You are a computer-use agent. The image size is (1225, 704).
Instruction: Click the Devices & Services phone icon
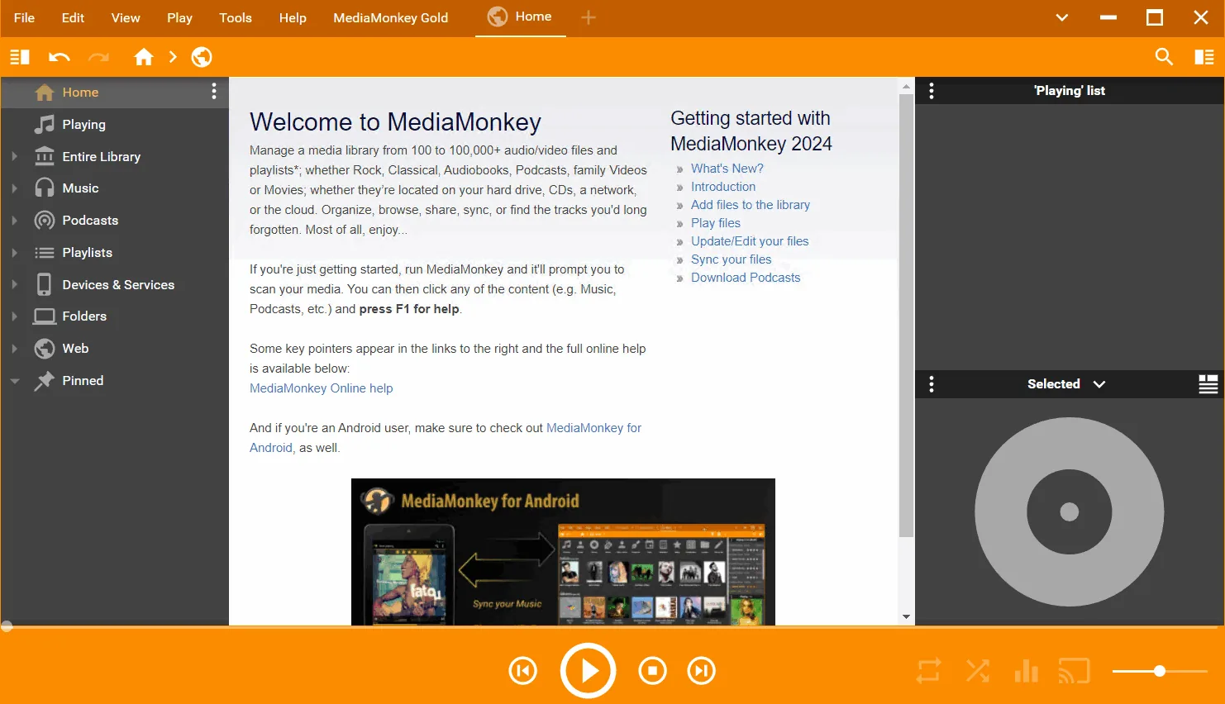45,284
